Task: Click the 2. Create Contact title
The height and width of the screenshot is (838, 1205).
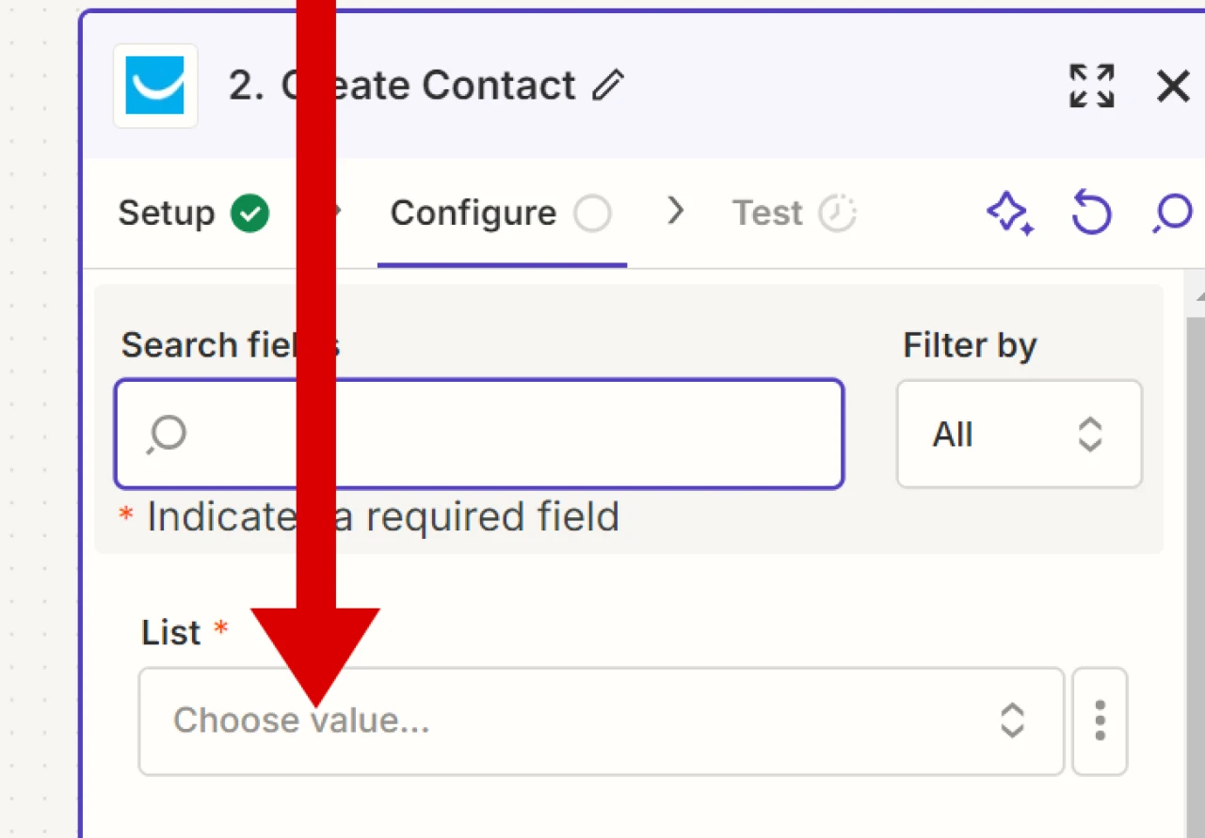Action: pos(402,86)
